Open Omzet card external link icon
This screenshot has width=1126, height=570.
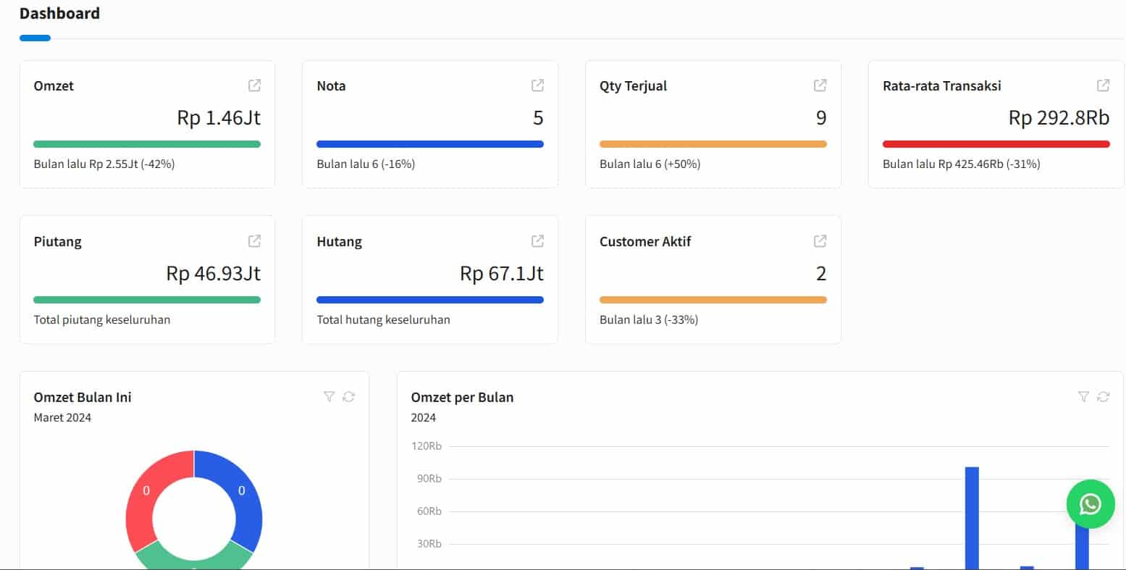click(x=255, y=85)
